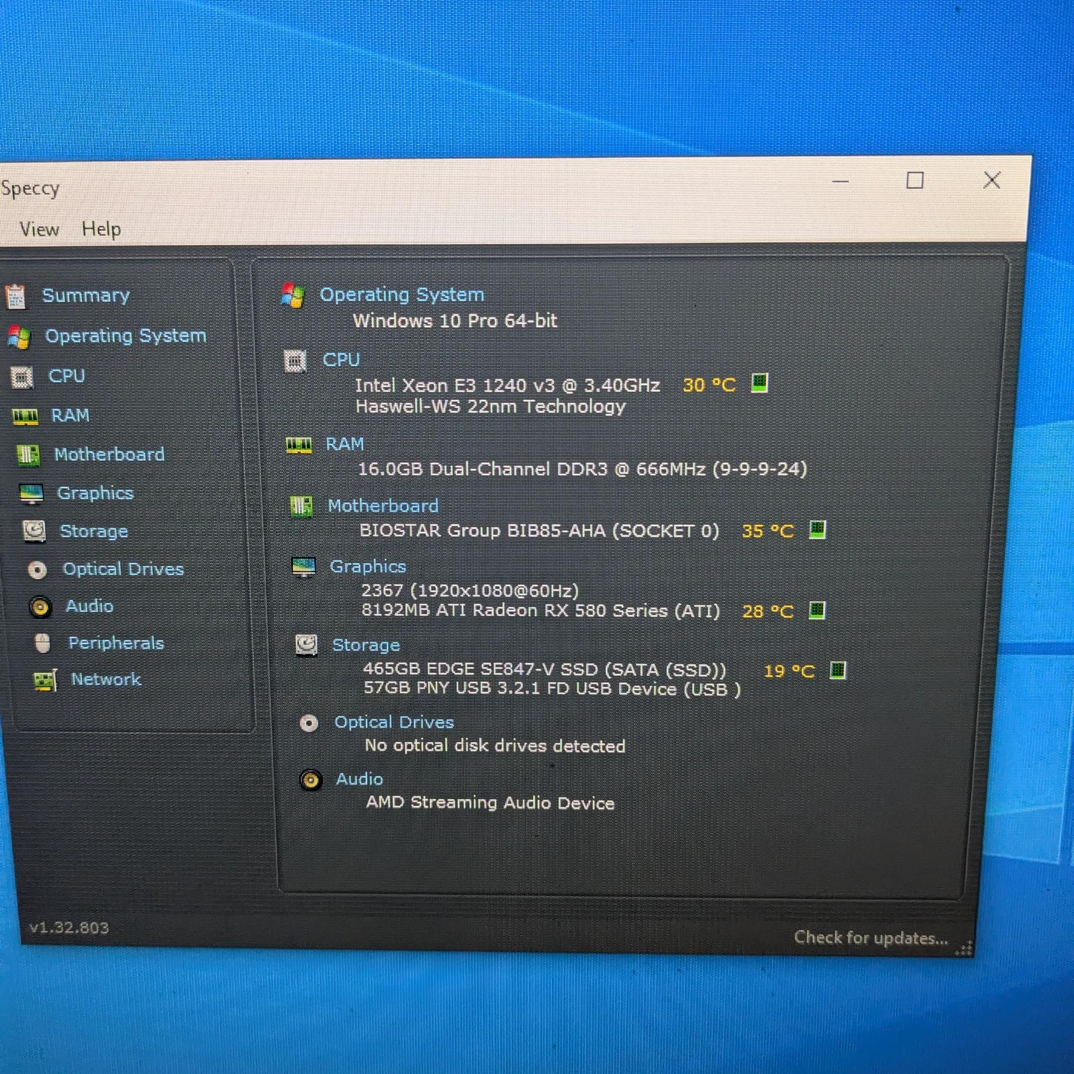Maximize the Speccy window
Screen dimensions: 1074x1074
[915, 181]
